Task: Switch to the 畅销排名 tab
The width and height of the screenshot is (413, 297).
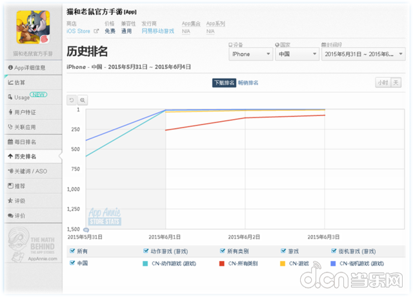Action: click(248, 83)
